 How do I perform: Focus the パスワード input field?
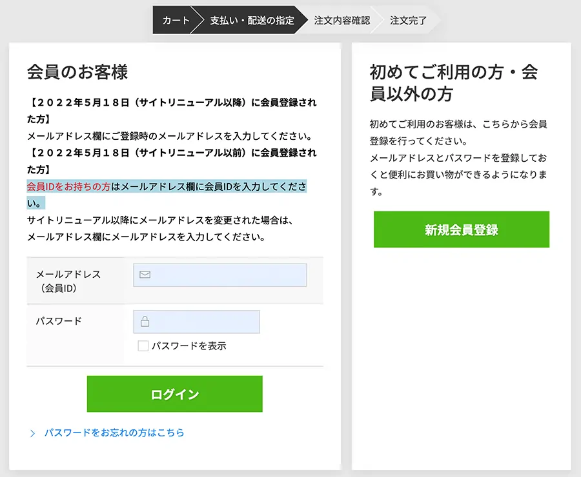coord(197,322)
